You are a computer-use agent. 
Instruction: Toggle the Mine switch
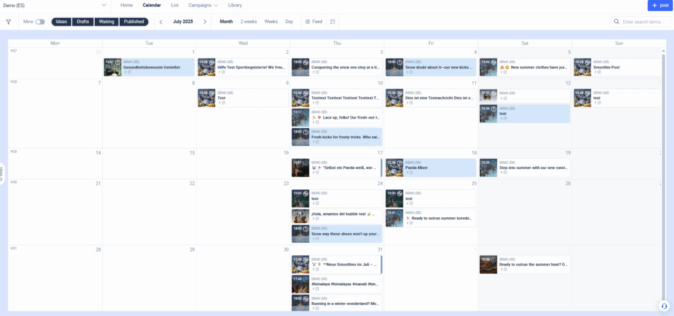click(x=40, y=22)
